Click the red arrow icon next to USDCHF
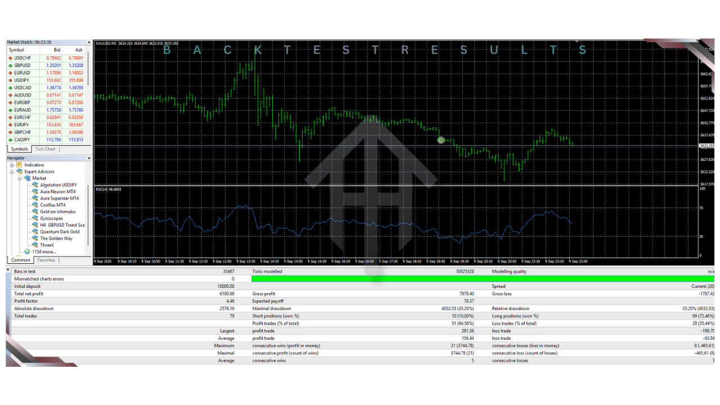The width and height of the screenshot is (720, 405). point(10,58)
